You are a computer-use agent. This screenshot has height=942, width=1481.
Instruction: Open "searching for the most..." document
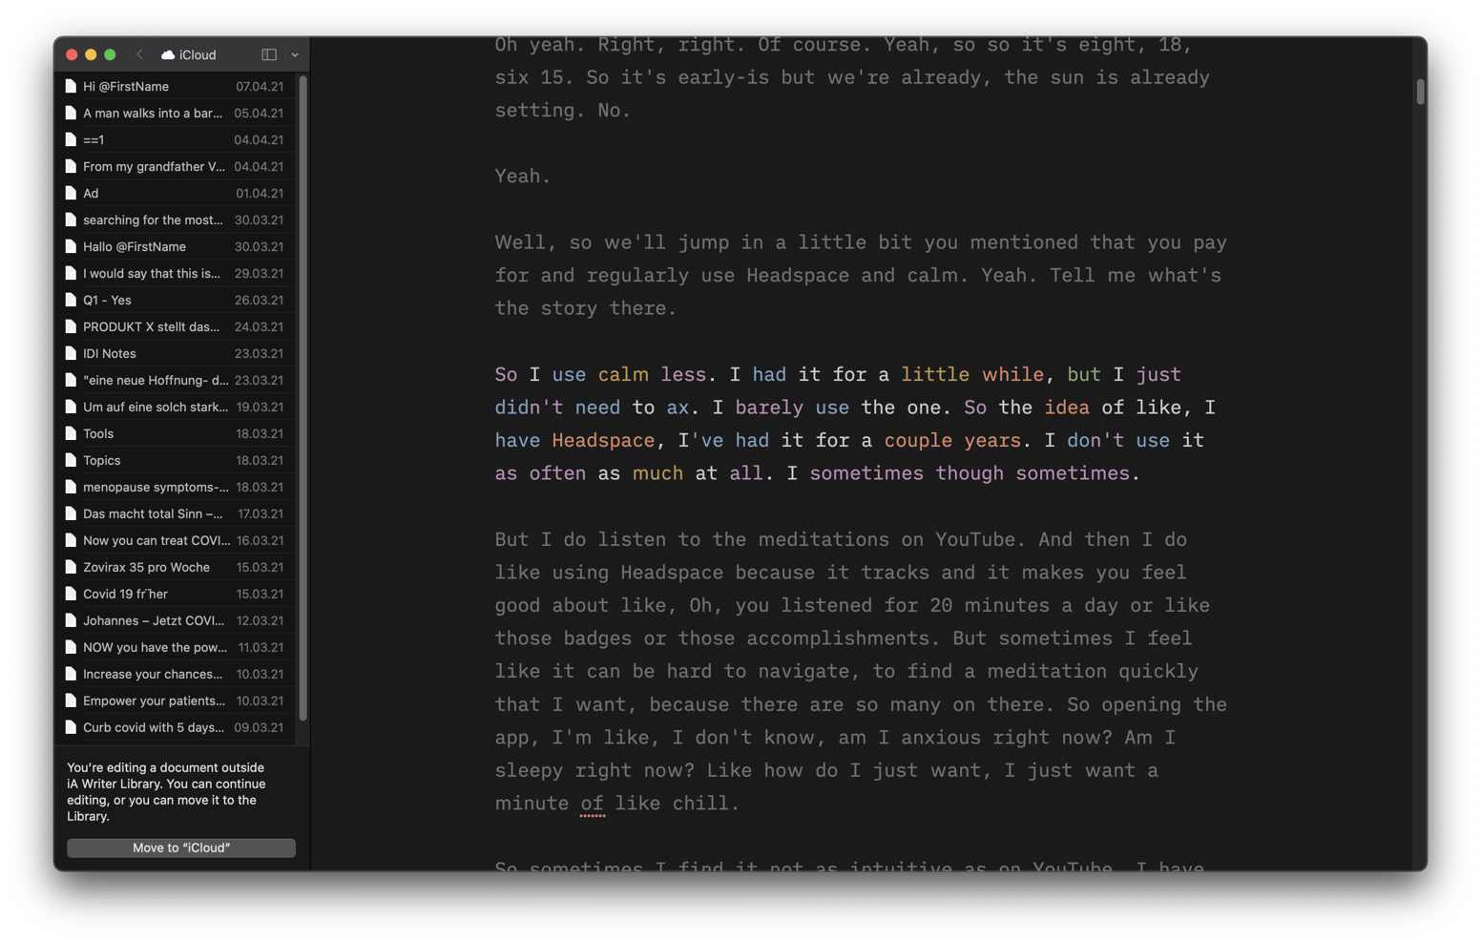coord(175,220)
